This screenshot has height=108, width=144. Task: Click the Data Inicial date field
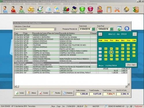[x=85, y=29]
